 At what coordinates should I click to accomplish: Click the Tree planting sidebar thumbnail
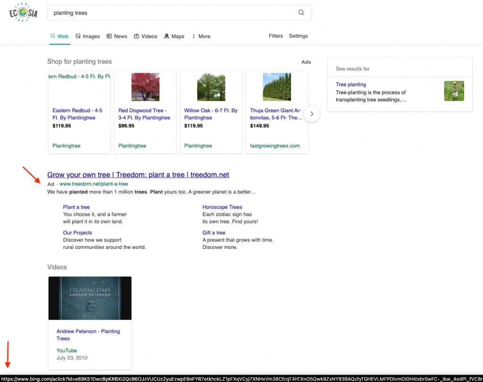click(x=454, y=91)
